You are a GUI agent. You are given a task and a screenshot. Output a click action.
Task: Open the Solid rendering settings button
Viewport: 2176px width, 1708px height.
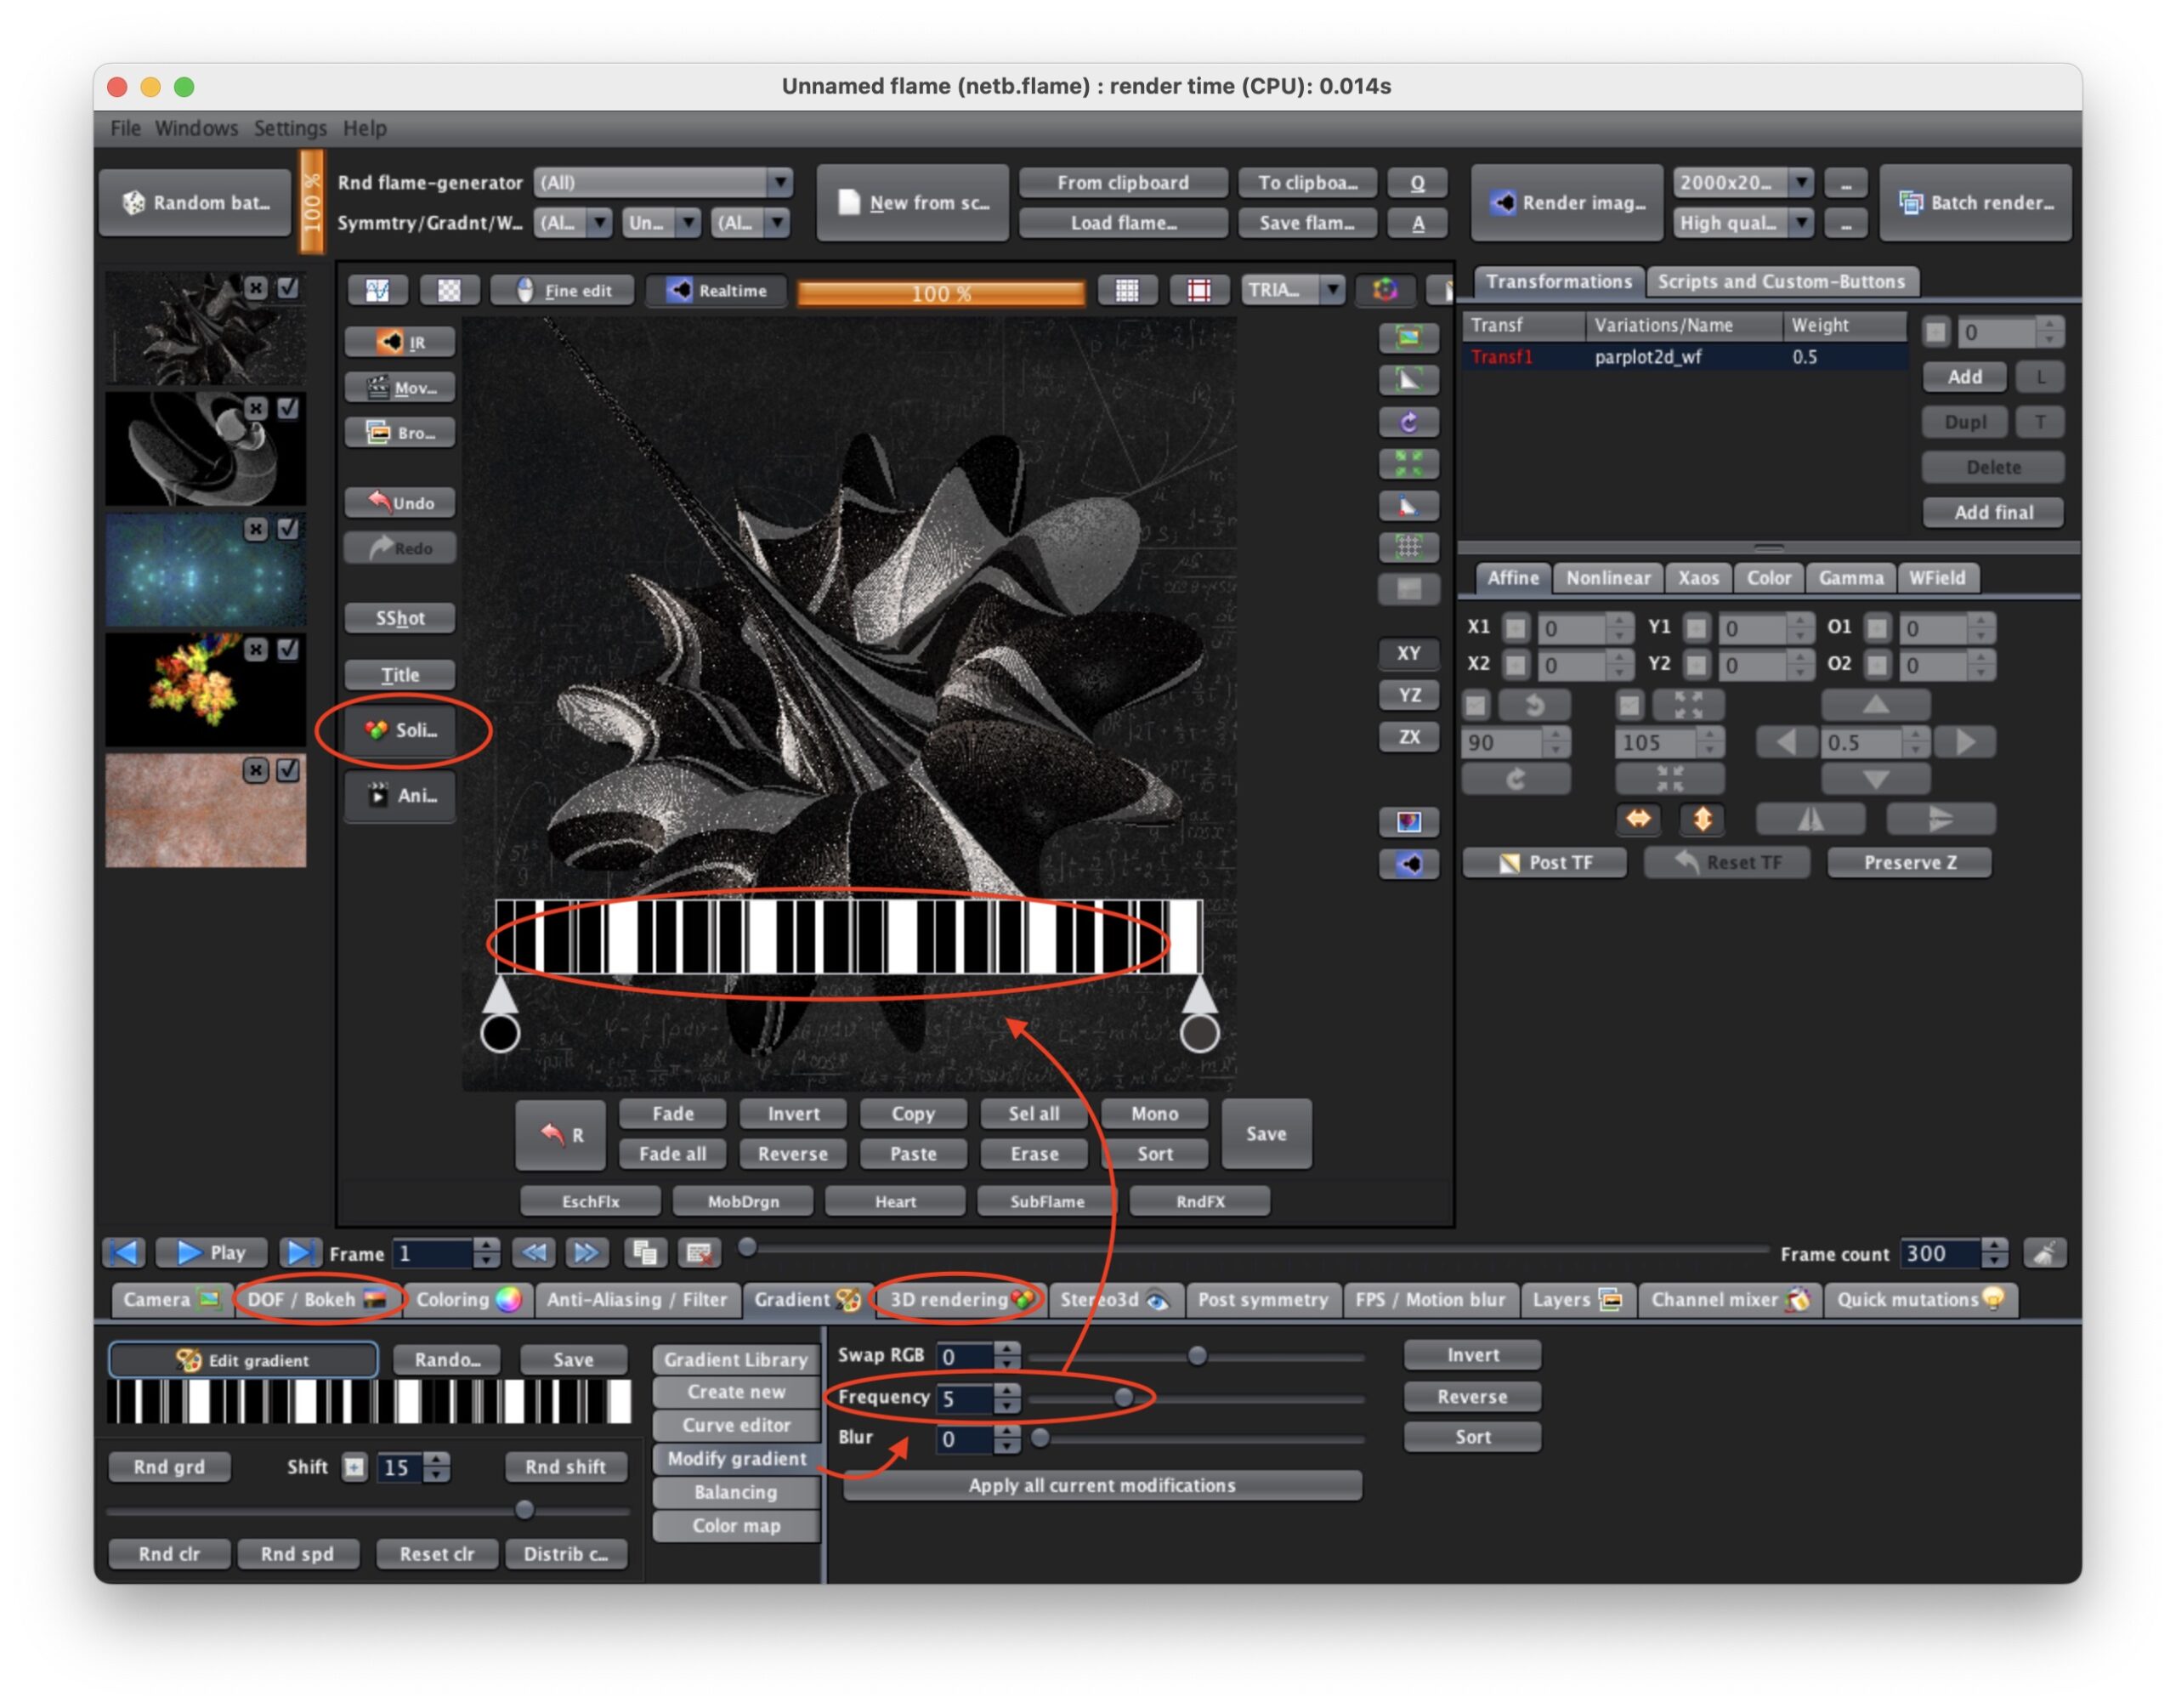(399, 730)
